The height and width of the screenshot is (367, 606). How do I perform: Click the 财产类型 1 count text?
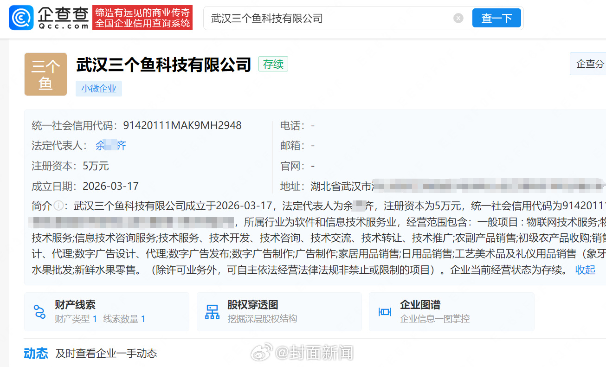(x=76, y=319)
